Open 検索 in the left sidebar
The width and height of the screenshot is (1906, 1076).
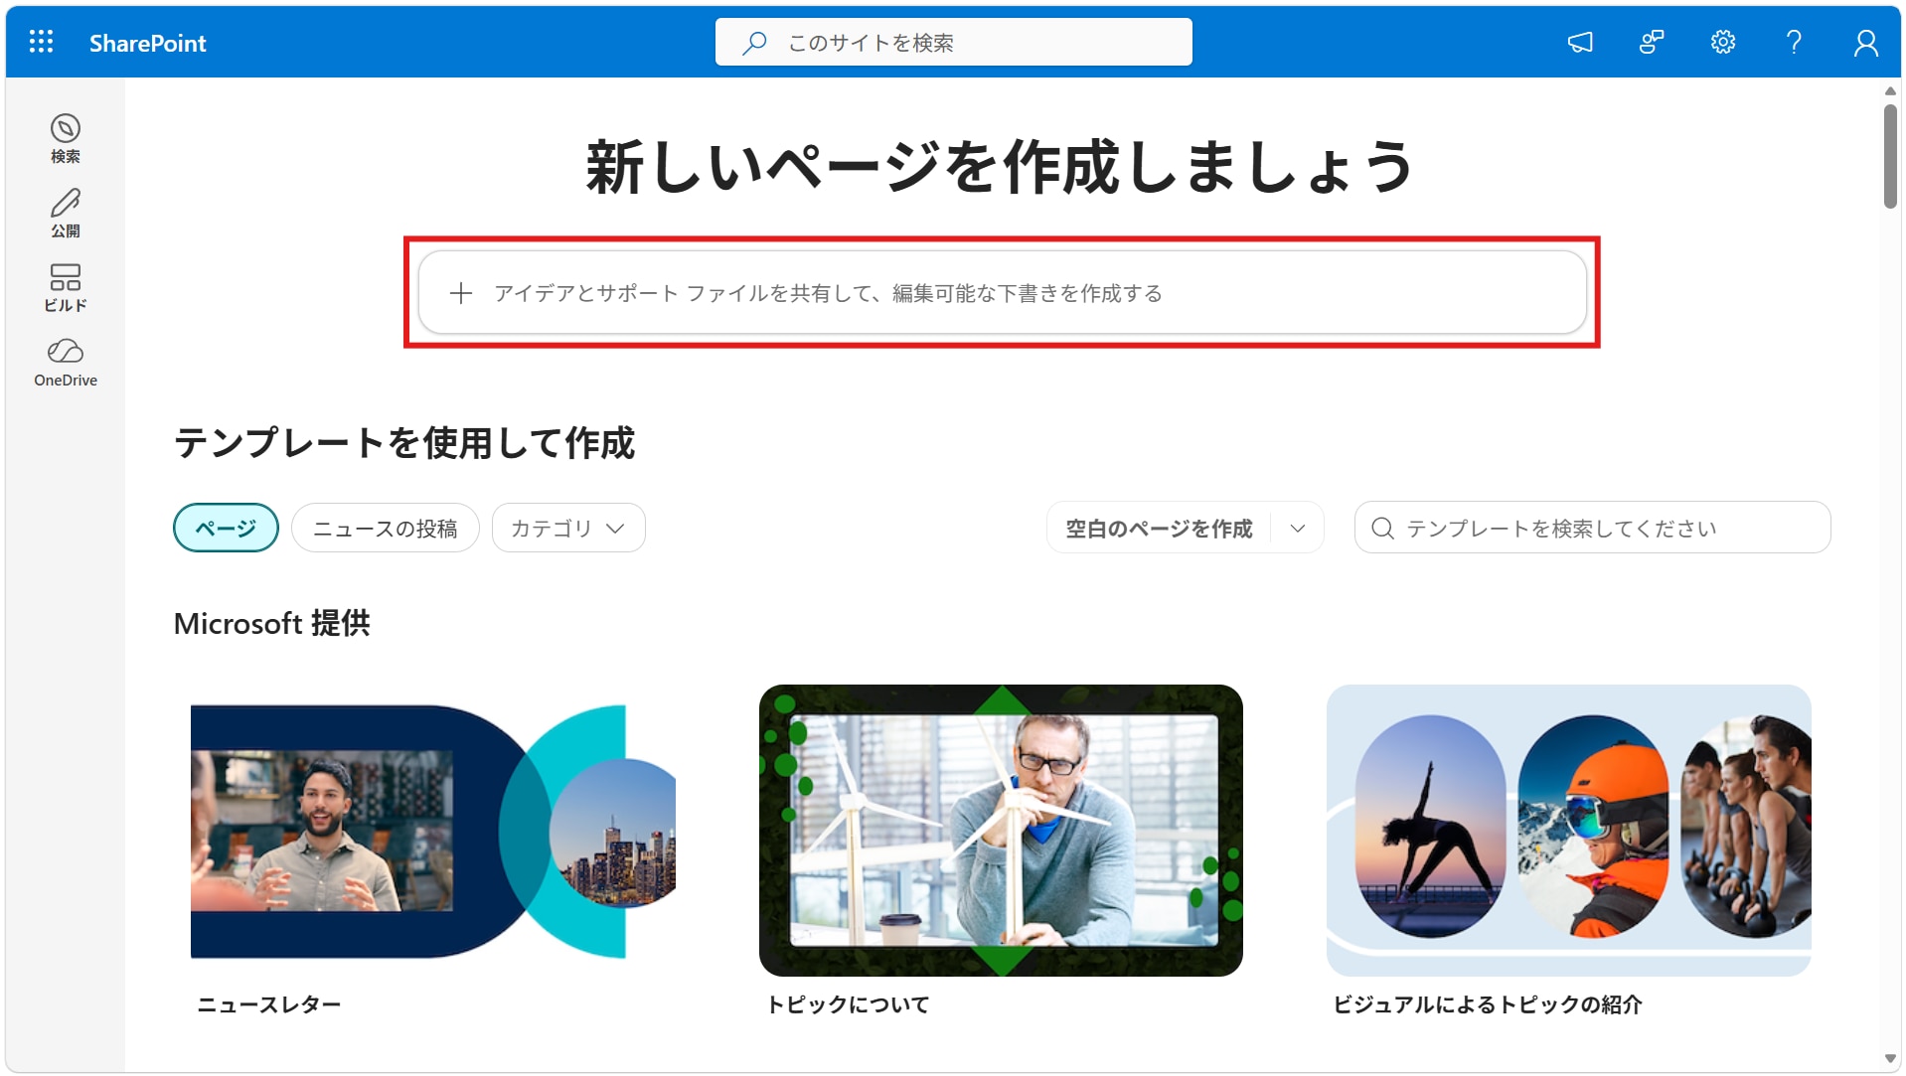click(x=66, y=139)
